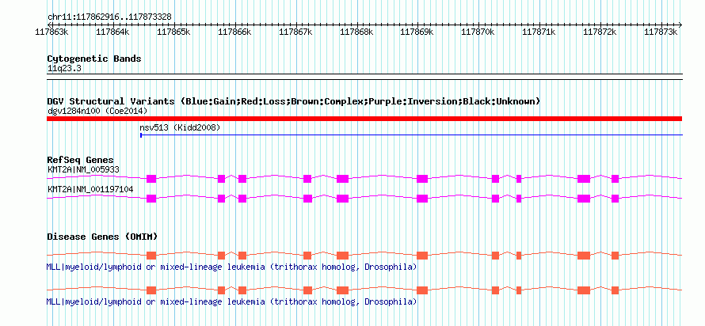
Task: Click NM_001197104 exon between 117864k and 117865k
Action: 151,199
